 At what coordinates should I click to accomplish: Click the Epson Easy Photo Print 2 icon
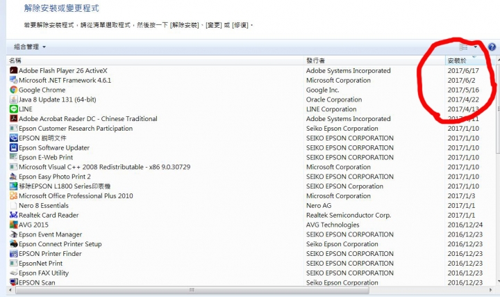13,176
